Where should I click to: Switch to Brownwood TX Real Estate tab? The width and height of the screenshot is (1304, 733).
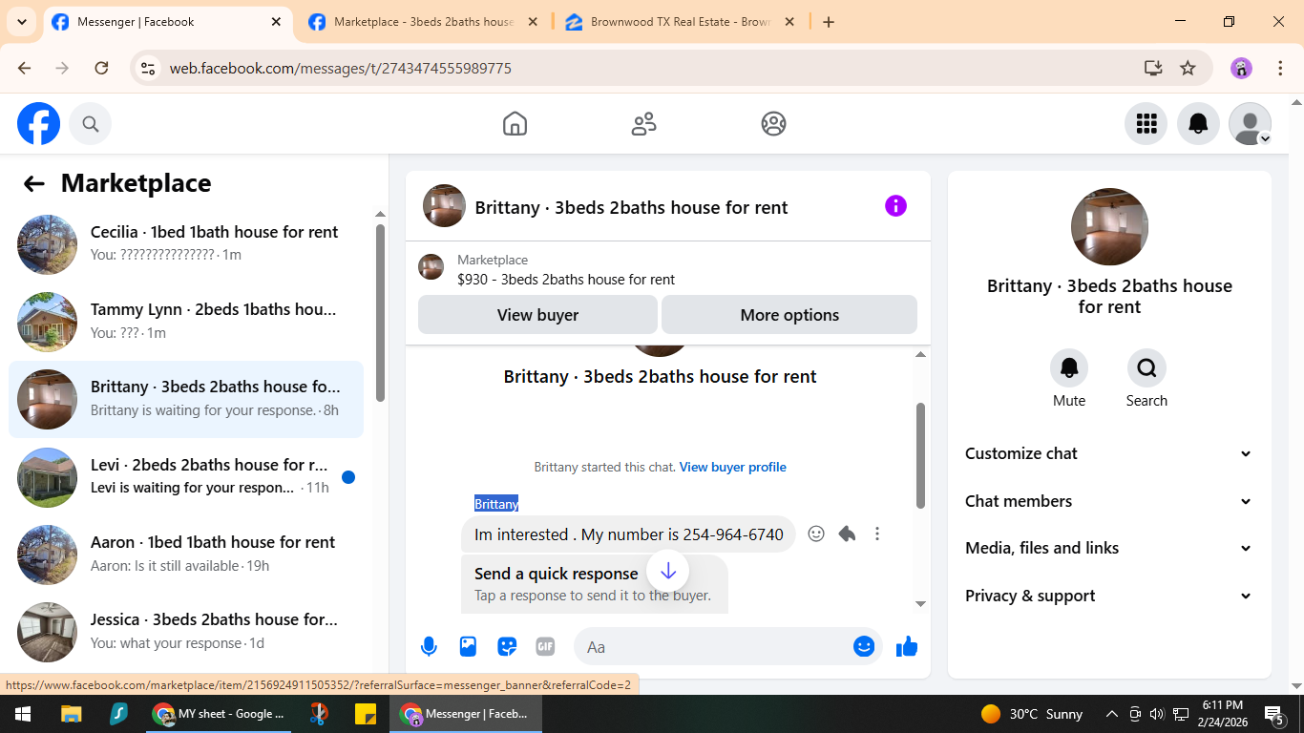point(680,22)
